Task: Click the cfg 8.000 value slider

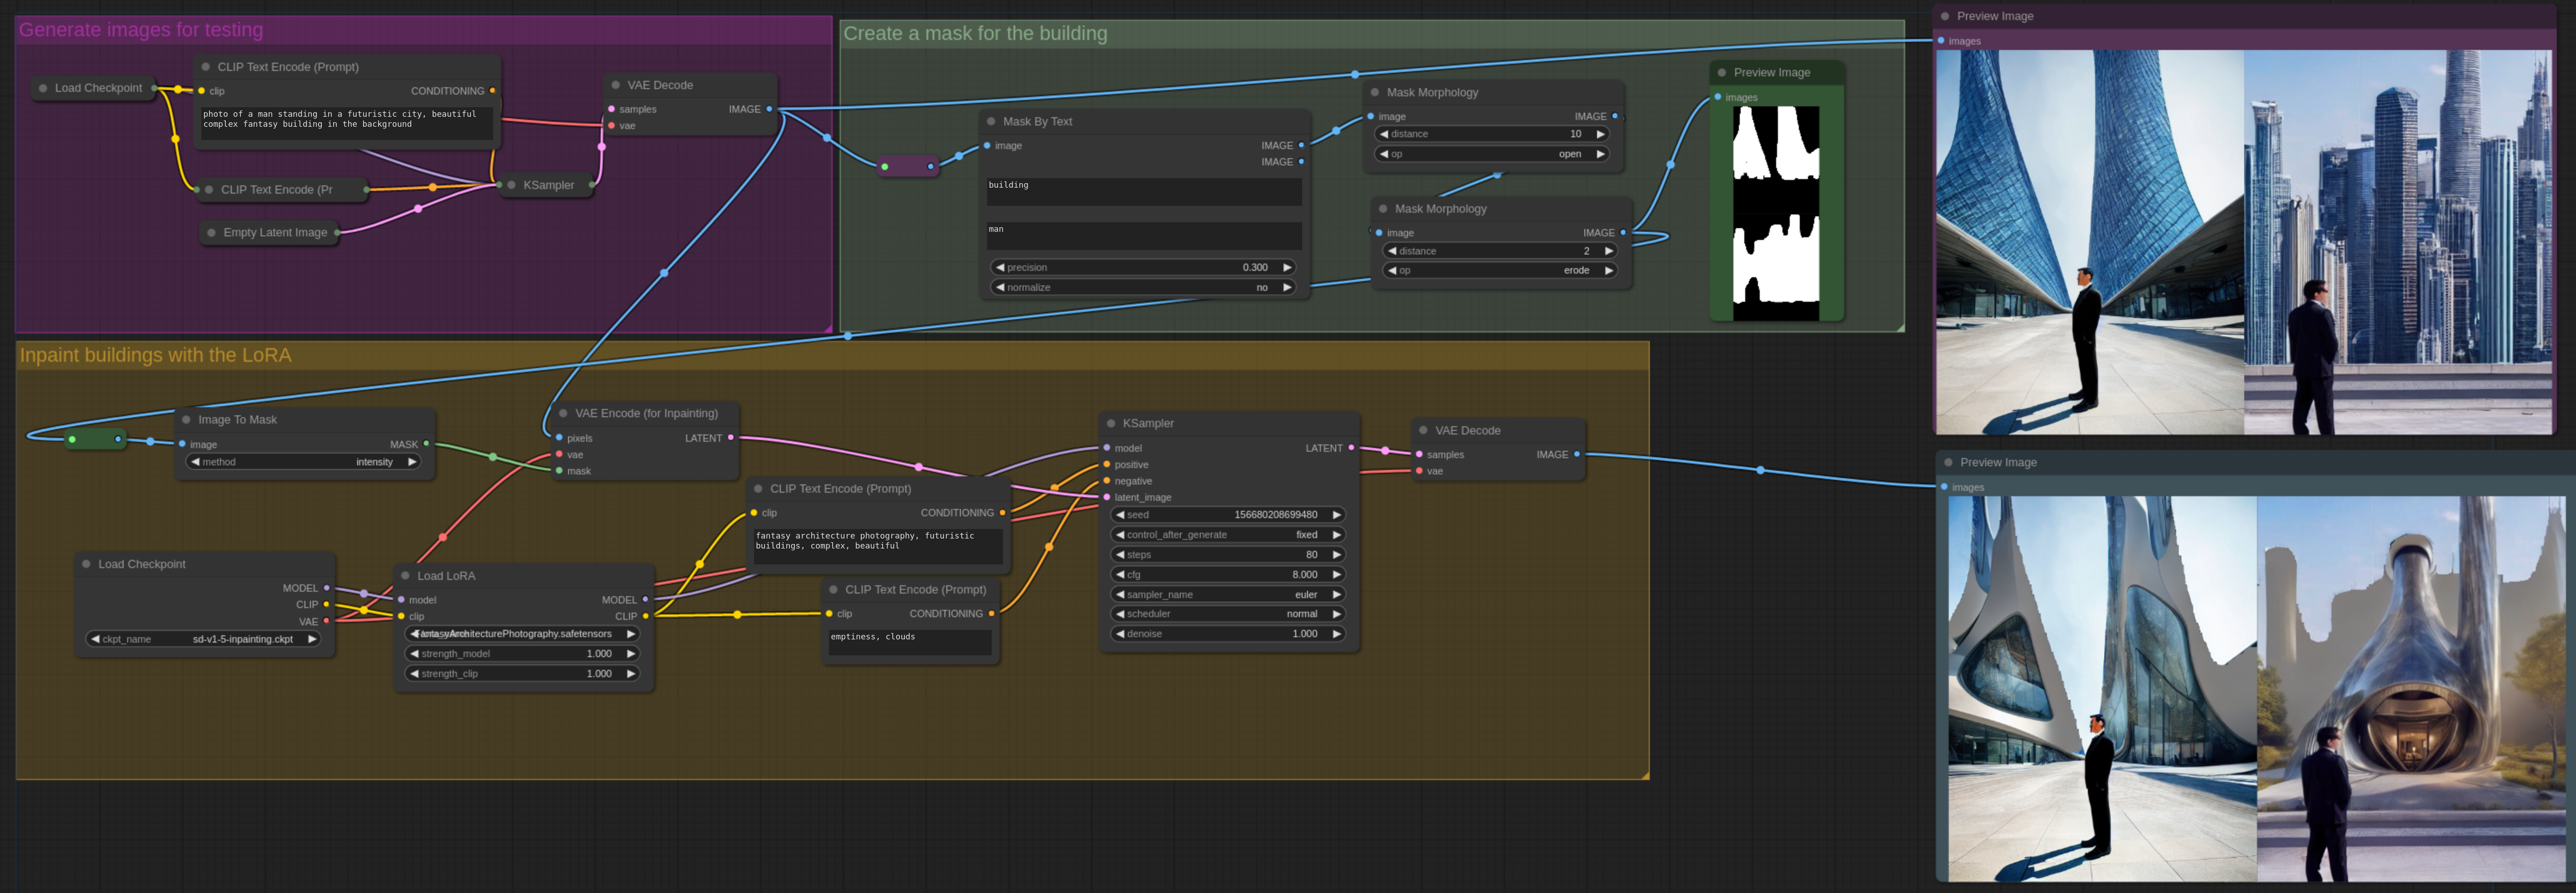Action: pos(1227,575)
